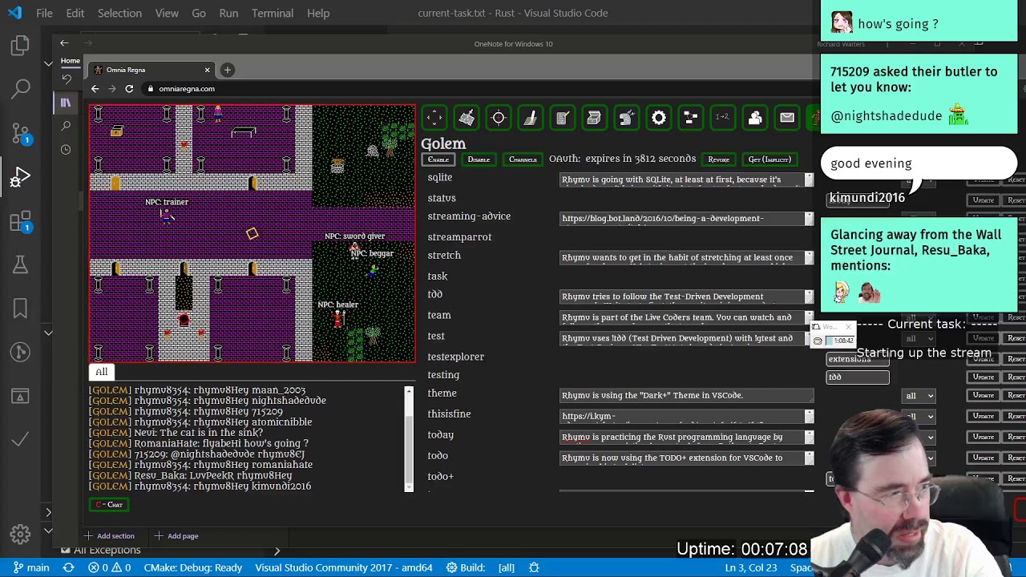Open a new browser tab
This screenshot has width=1026, height=577.
[x=228, y=70]
